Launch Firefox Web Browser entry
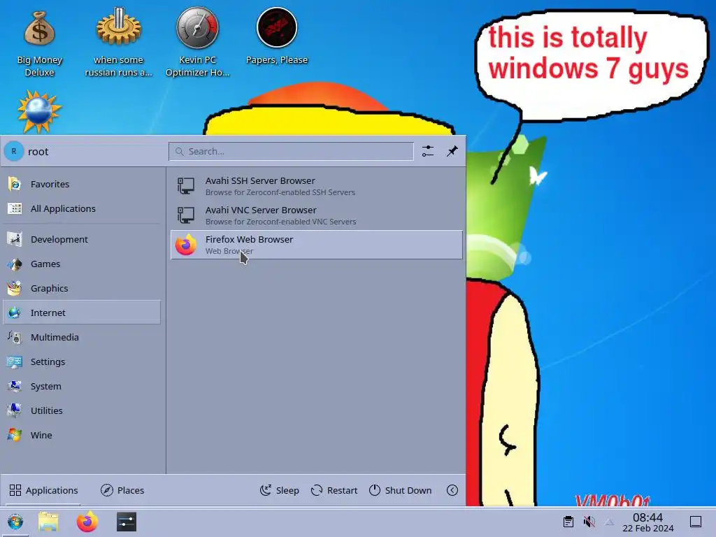Viewport: 716px width, 537px height. coord(317,245)
